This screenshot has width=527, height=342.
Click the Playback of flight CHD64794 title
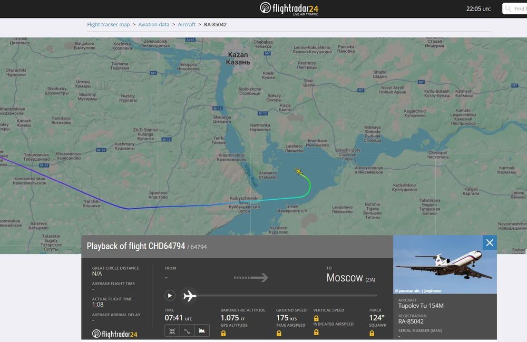coord(136,246)
